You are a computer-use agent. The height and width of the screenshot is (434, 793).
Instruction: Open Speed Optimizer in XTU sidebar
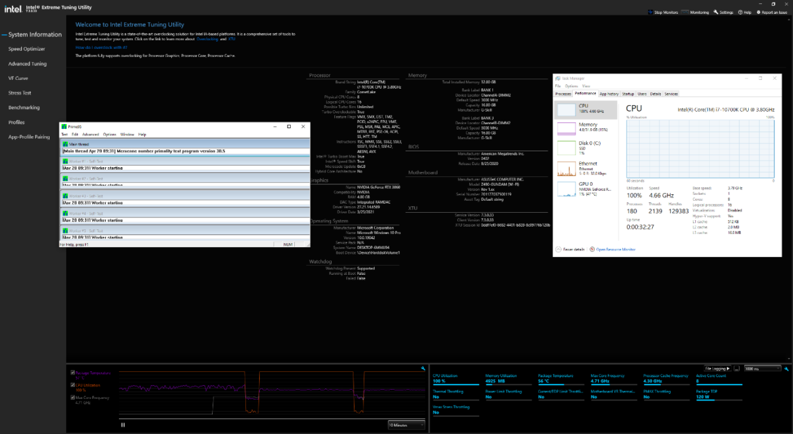pos(26,49)
